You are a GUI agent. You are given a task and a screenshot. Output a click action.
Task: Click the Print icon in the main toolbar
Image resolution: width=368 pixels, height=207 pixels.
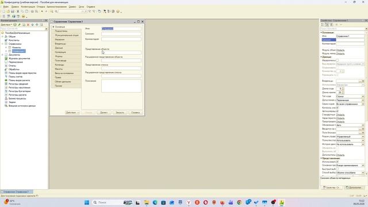[x=32, y=11]
